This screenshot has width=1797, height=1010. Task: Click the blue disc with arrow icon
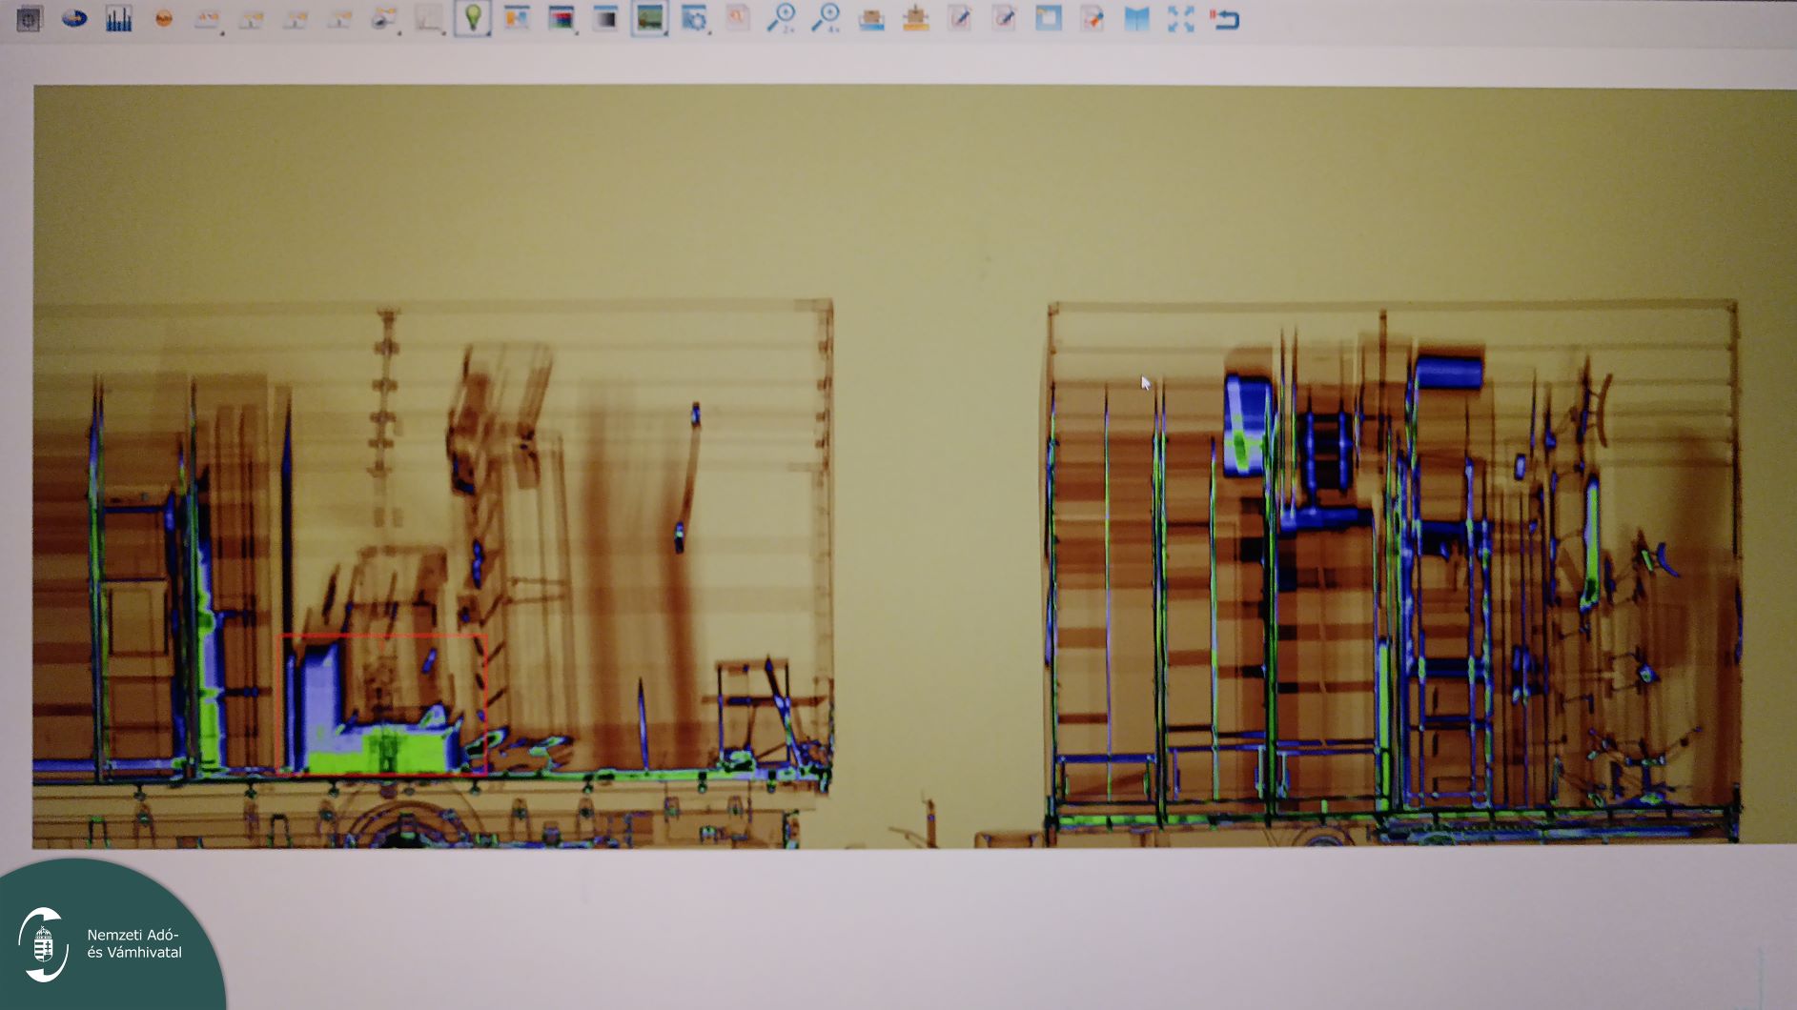(x=74, y=19)
